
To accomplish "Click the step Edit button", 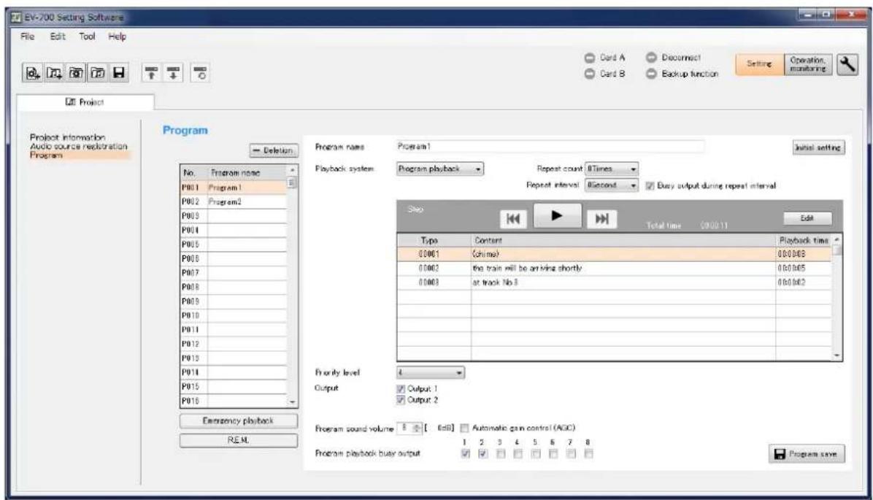I will click(807, 218).
